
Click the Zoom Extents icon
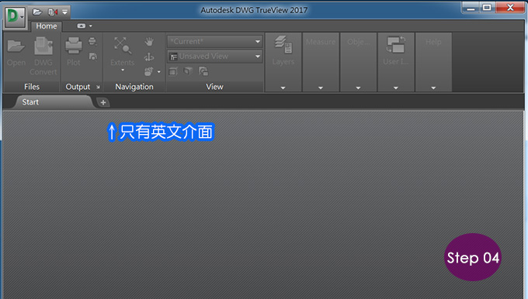[123, 46]
